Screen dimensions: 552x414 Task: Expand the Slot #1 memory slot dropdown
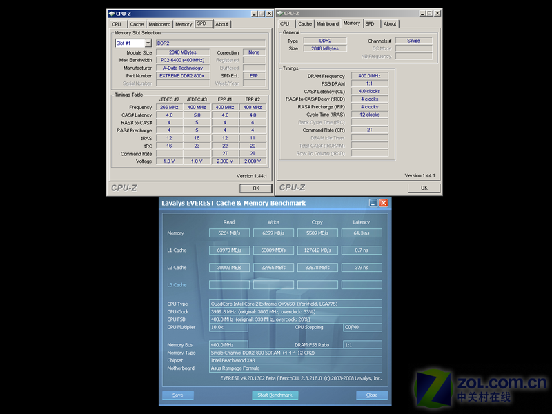[x=148, y=43]
